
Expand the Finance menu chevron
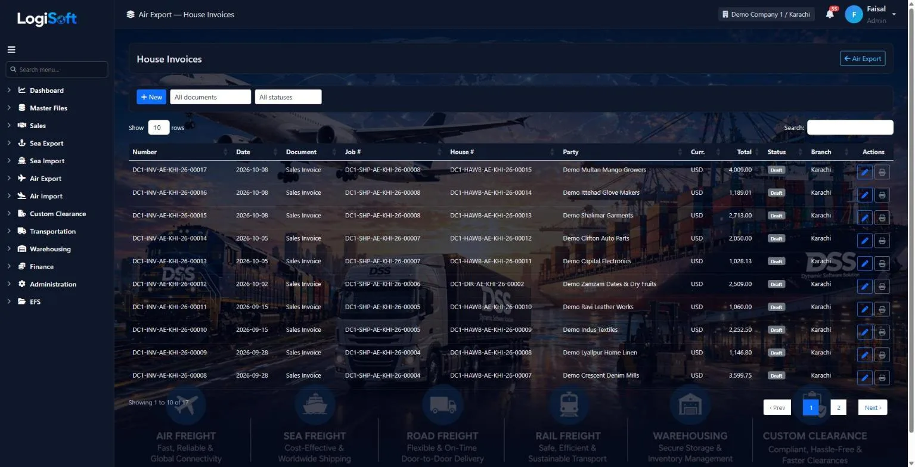[10, 266]
